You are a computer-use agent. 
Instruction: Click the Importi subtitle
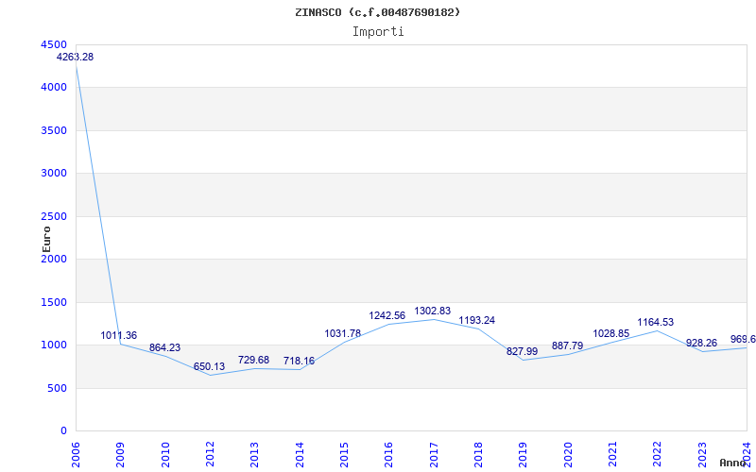(378, 32)
